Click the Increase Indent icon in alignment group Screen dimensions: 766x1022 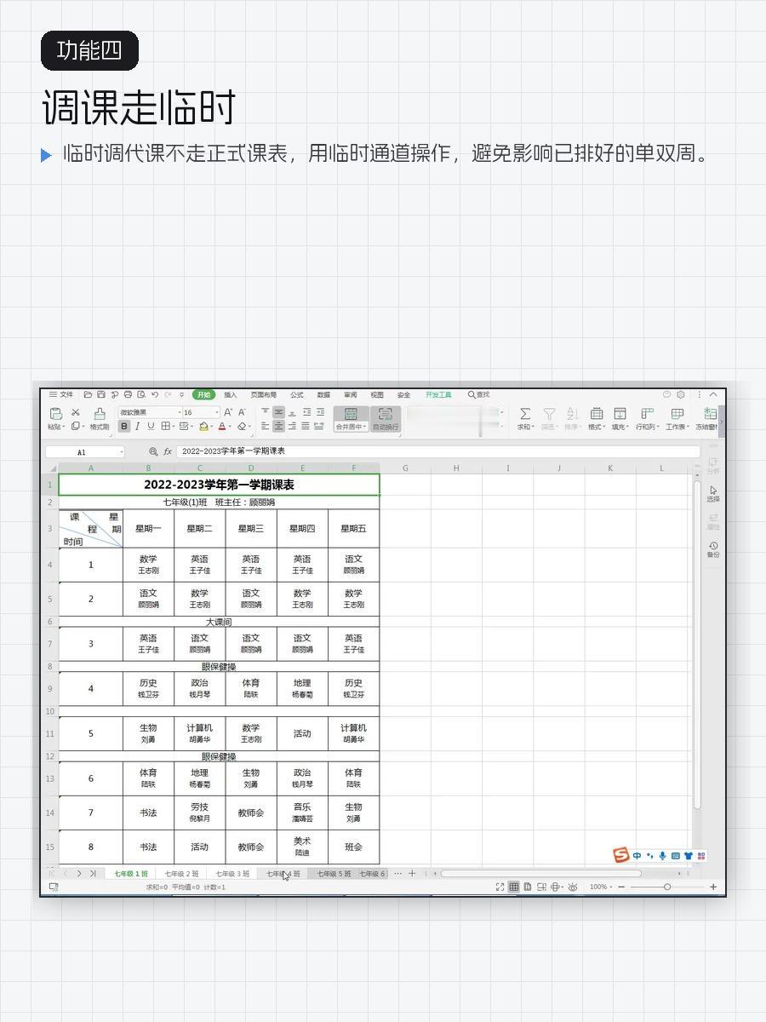coord(320,412)
